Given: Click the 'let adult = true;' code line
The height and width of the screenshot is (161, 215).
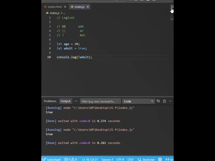Looking at the screenshot, I should [x=72, y=48].
